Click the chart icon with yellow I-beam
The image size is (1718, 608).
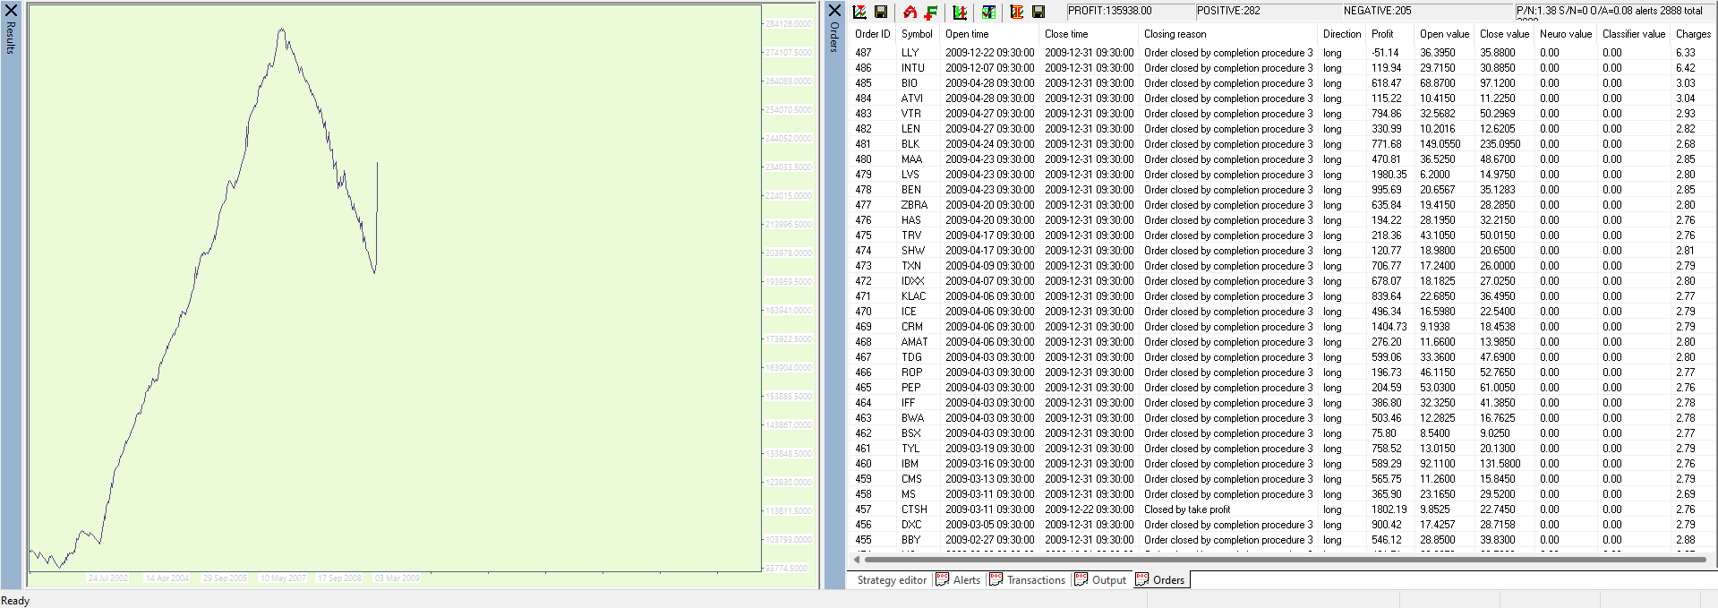[x=1017, y=12]
